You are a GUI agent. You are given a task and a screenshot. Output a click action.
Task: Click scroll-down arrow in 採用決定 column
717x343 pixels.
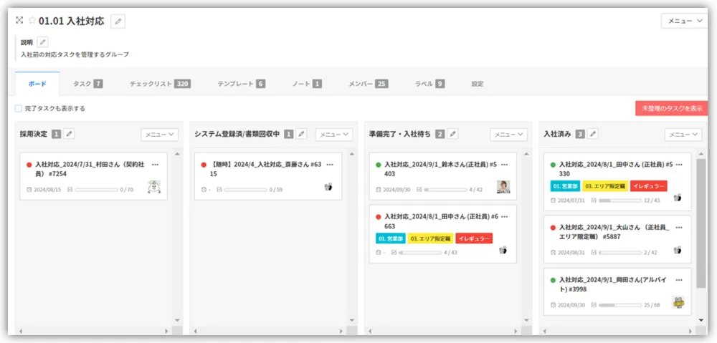pyautogui.click(x=177, y=320)
